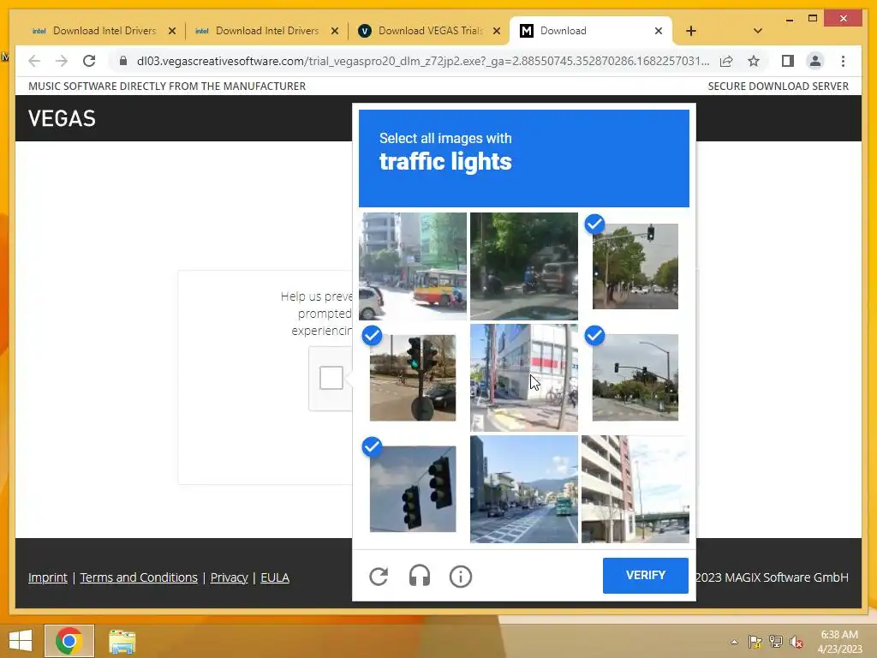Open taskbar clock showing 6:38 AM

coord(839,642)
